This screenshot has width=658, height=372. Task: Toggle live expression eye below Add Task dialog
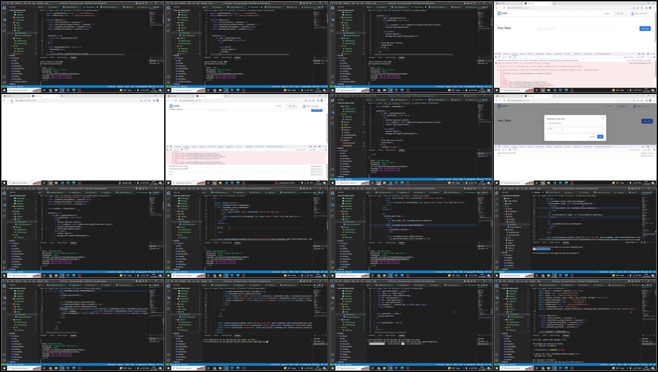tap(510, 150)
